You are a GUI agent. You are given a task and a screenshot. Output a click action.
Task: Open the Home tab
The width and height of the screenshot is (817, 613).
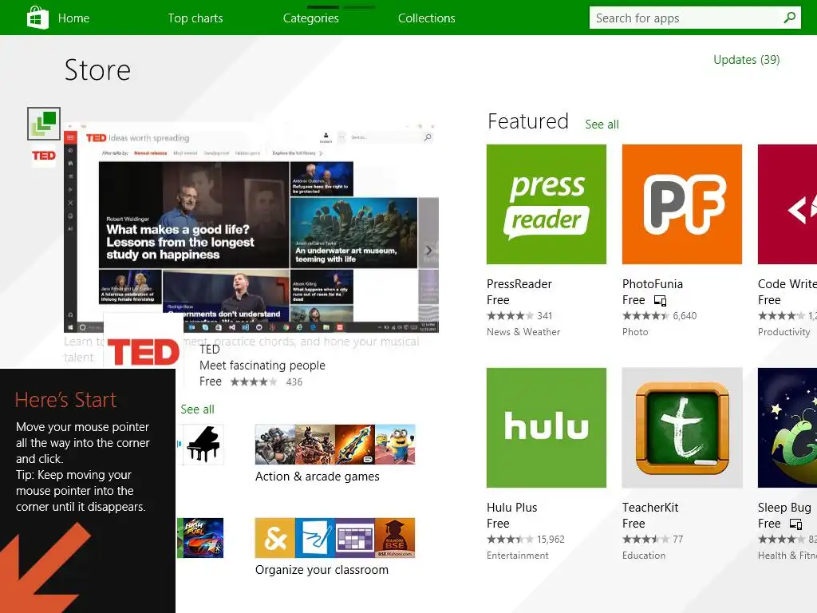point(73,18)
